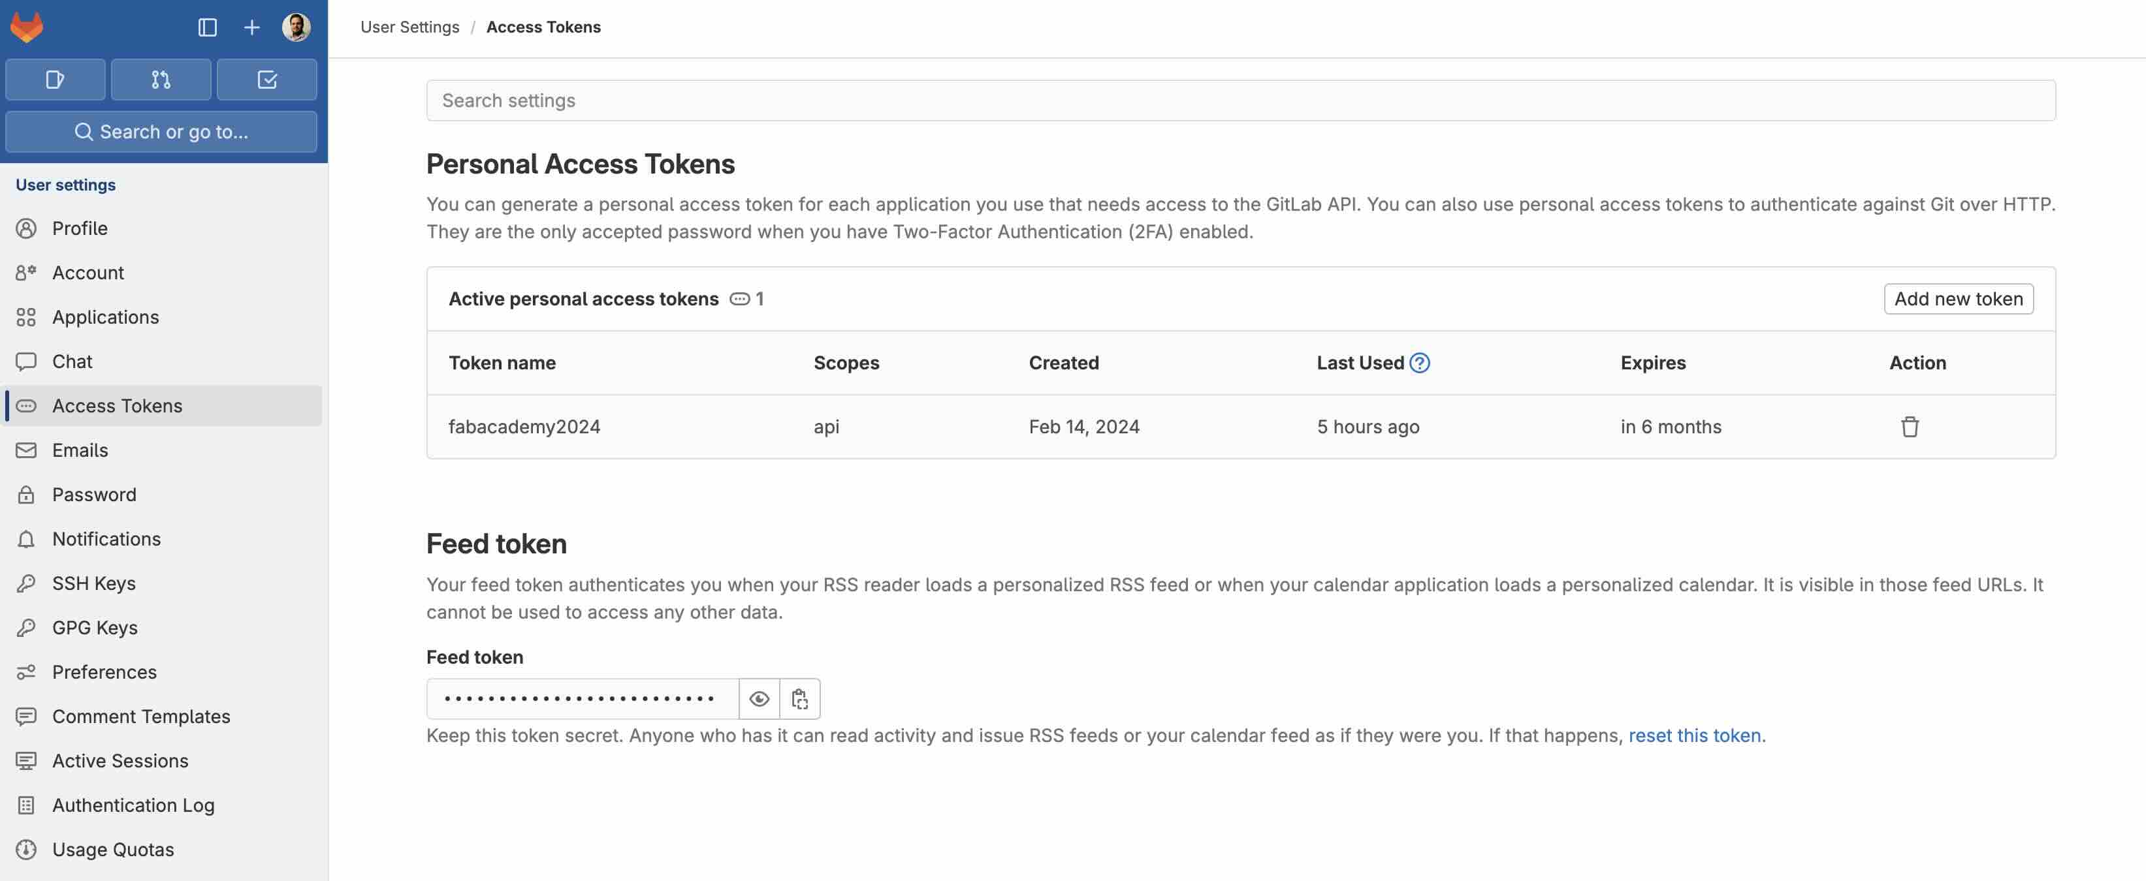Click the copy icon for feed token

[x=799, y=699]
